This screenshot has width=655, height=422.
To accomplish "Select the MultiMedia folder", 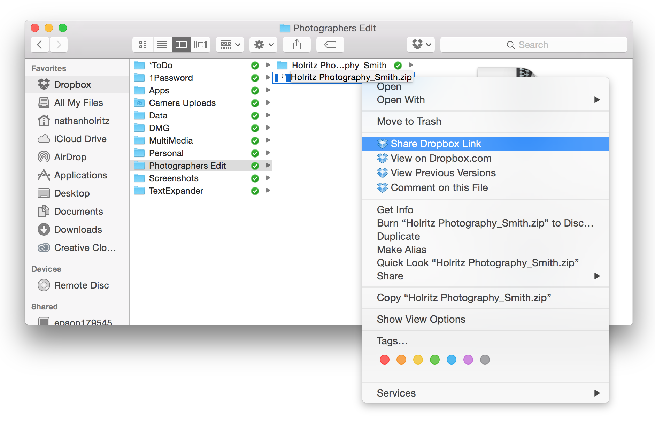I will 201,140.
